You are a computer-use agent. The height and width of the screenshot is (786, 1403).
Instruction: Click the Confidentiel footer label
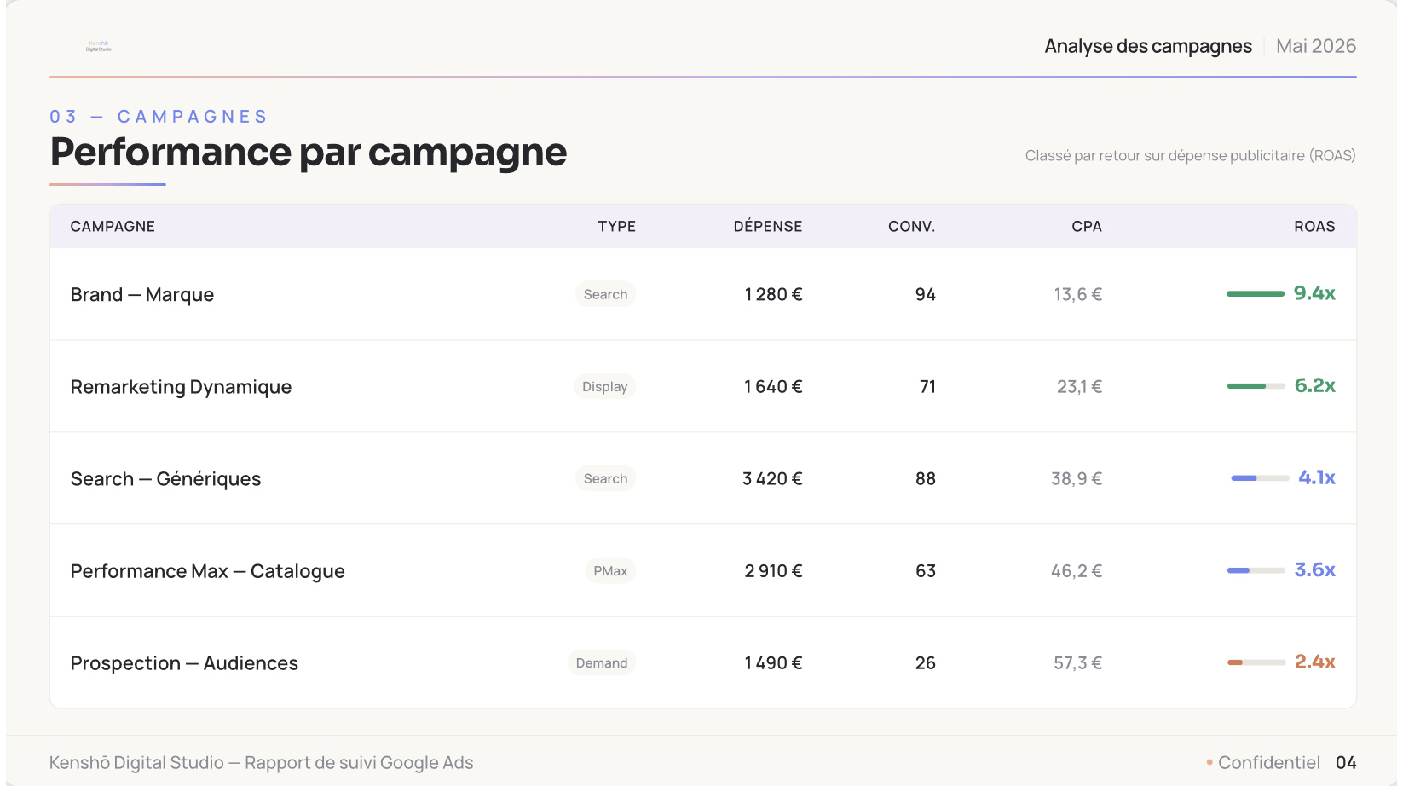(1269, 763)
